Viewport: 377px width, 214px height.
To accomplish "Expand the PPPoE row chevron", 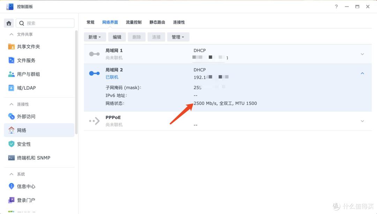I will pyautogui.click(x=362, y=121).
